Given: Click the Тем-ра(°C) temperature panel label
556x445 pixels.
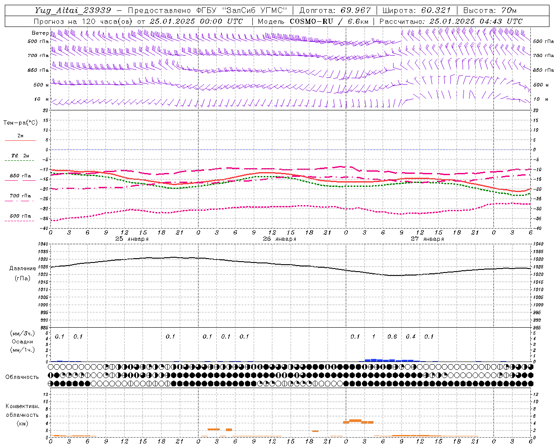Looking at the screenshot, I should click(x=20, y=123).
